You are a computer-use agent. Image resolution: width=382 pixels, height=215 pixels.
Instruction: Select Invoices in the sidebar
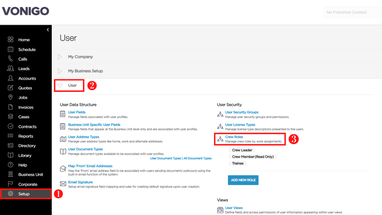click(x=26, y=107)
